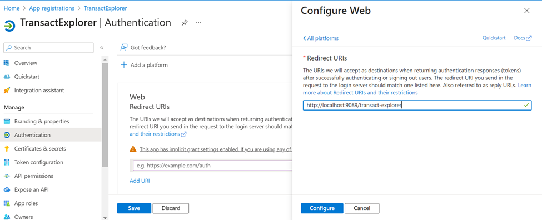Select API permissions in sidebar

tap(34, 176)
